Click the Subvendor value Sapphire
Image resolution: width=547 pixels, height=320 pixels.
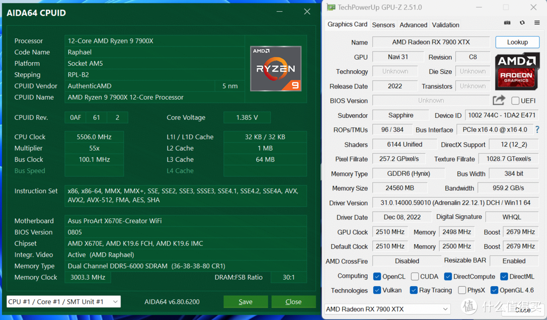point(401,115)
